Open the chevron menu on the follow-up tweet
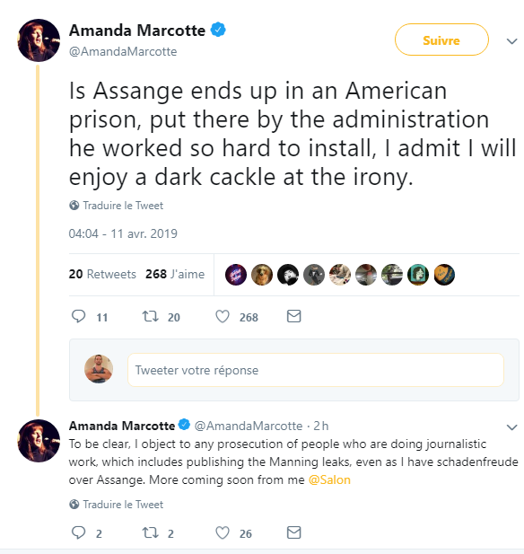This screenshot has width=524, height=554. point(511,427)
